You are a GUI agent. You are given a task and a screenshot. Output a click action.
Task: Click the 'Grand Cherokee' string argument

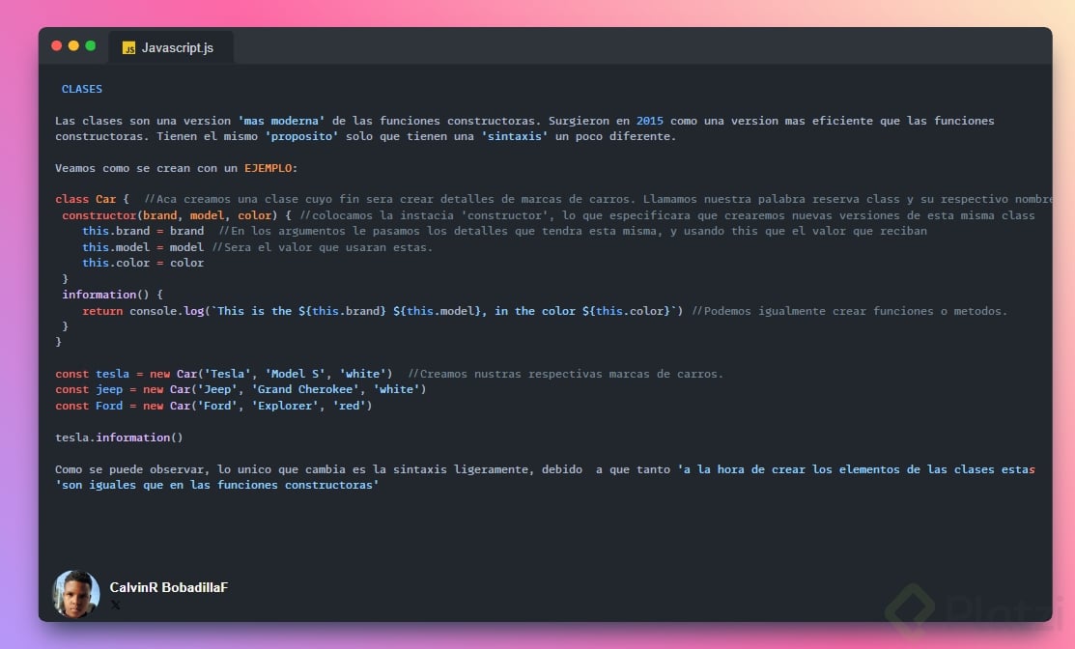click(x=305, y=389)
